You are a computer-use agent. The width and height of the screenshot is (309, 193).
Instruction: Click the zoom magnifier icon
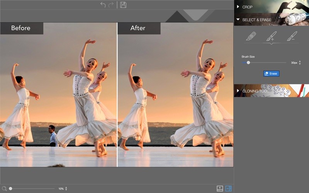[4, 188]
